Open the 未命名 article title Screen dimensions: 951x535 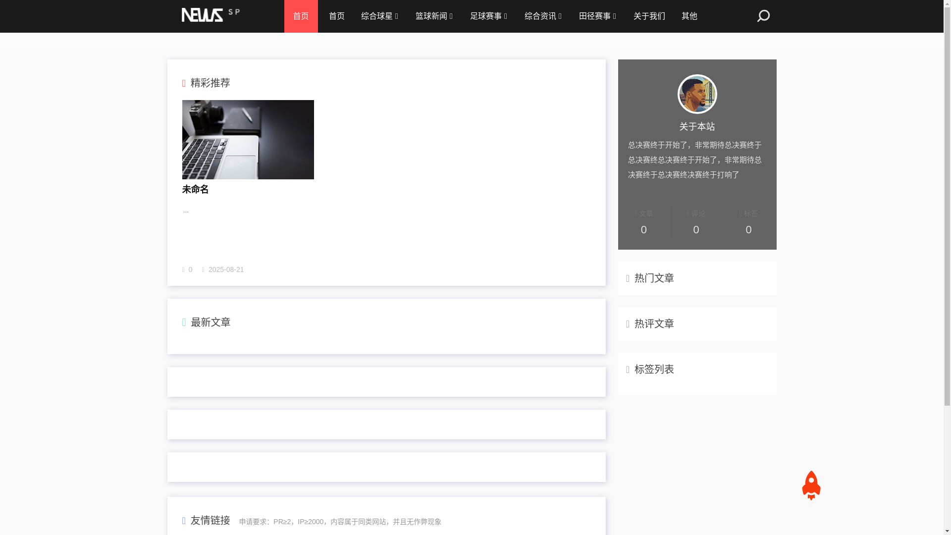point(196,190)
